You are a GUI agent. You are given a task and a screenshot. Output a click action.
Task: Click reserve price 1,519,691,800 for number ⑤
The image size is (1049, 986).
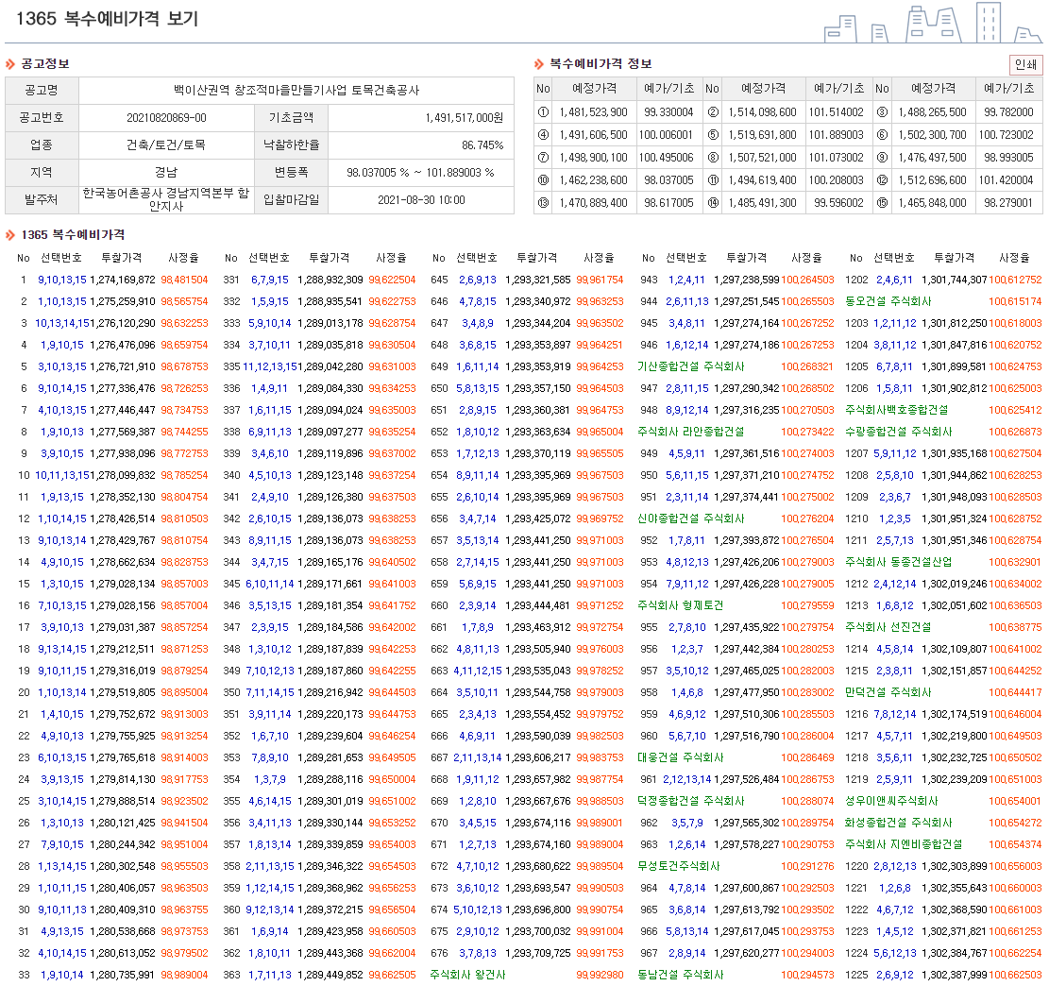pyautogui.click(x=763, y=135)
